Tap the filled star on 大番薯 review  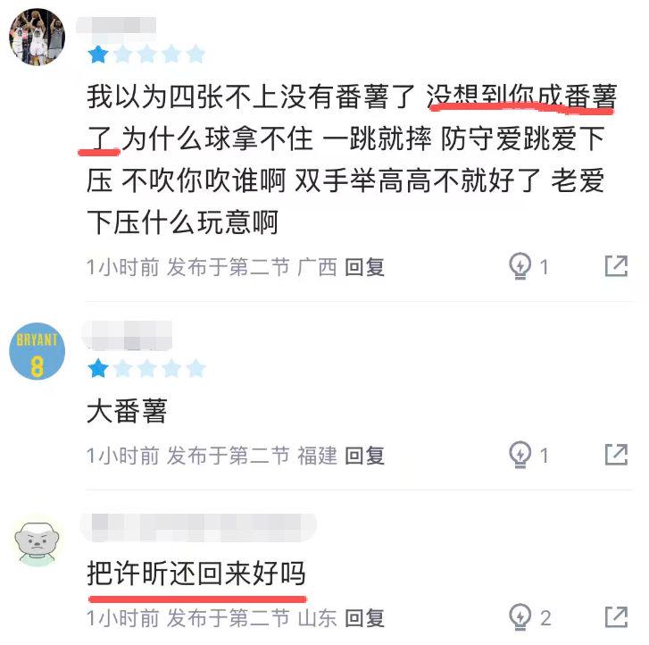coord(98,368)
